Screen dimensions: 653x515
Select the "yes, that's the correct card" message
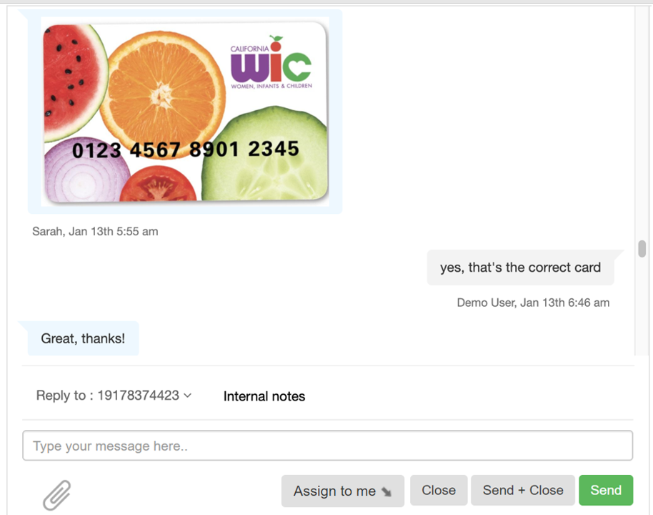[520, 268]
